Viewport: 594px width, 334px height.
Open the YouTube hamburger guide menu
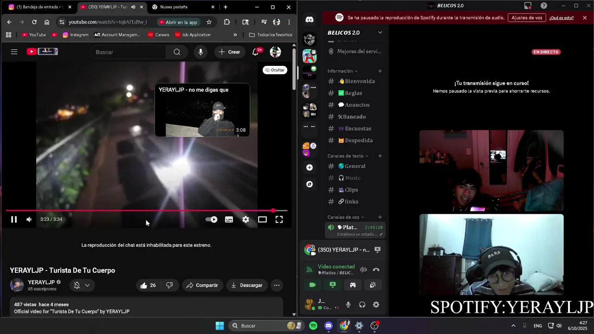(14, 52)
